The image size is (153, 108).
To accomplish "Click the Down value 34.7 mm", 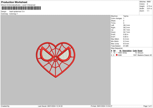I will click(126, 32).
